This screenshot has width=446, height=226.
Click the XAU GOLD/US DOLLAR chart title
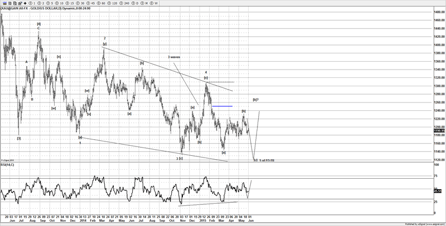pos(45,8)
